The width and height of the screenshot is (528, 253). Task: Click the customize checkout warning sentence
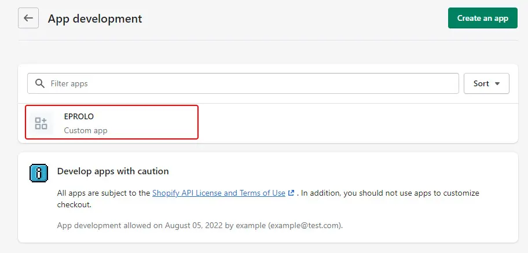(268, 199)
